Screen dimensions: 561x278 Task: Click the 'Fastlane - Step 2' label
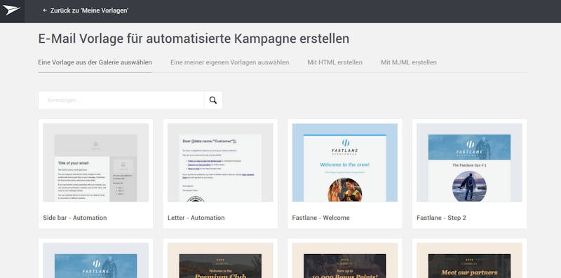(441, 218)
